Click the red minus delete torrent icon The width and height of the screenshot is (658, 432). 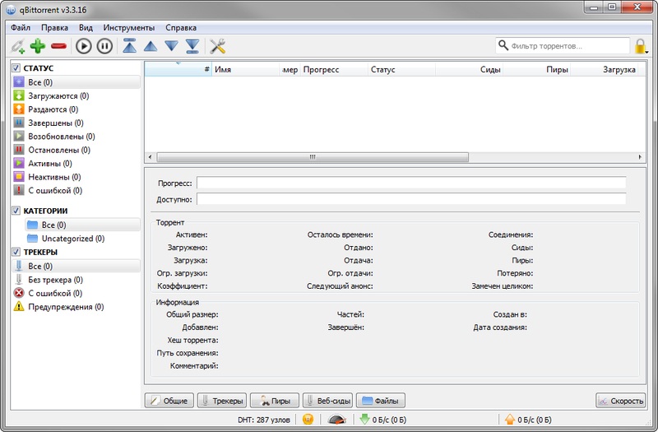pos(58,46)
